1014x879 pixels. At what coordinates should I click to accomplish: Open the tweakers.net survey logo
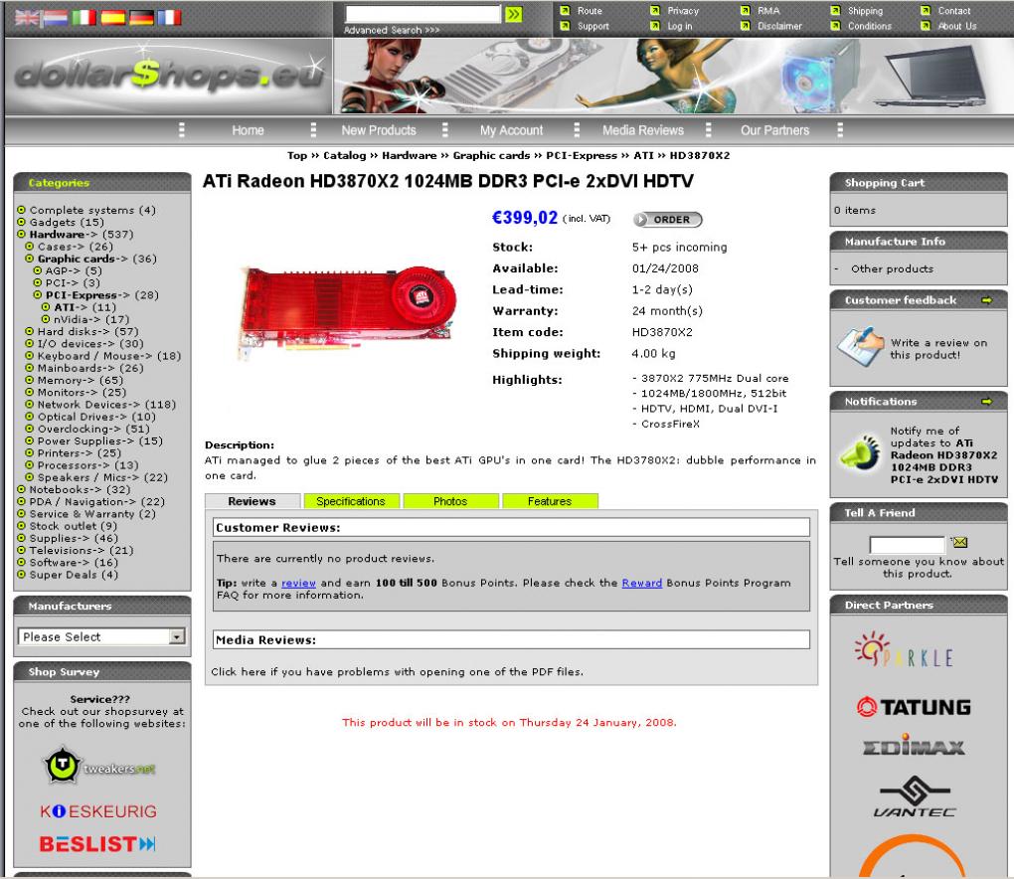pyautogui.click(x=99, y=766)
